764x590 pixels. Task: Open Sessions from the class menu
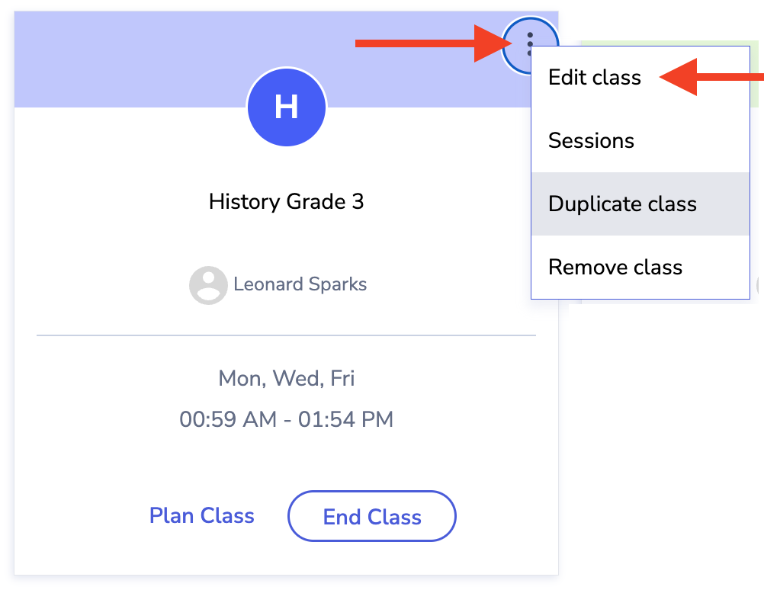591,141
